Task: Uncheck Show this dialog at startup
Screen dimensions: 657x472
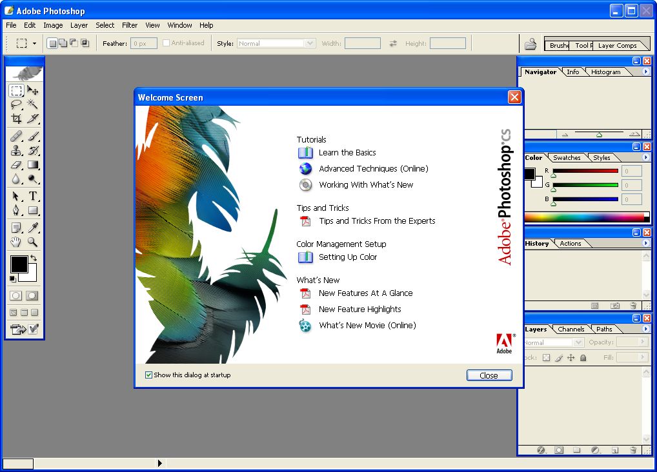Action: pos(149,375)
